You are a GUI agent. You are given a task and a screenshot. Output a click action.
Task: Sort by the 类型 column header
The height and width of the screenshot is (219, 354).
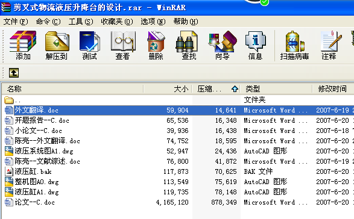click(276, 89)
